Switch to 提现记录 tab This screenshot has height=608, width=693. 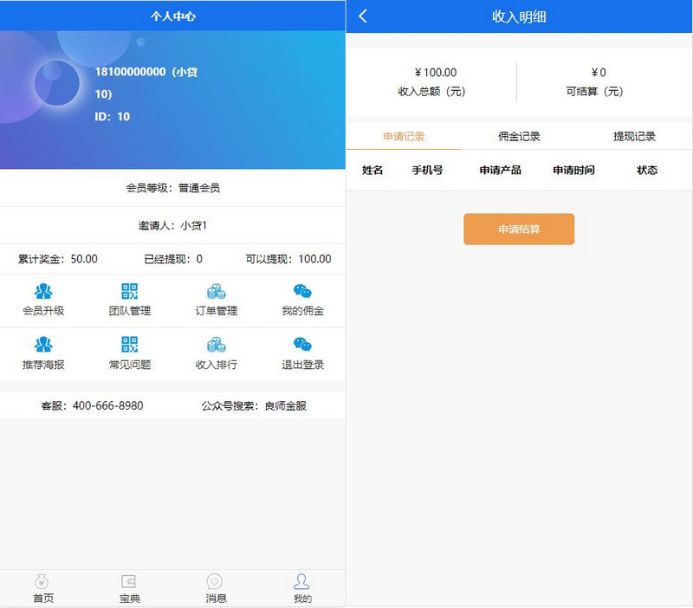[x=634, y=137]
